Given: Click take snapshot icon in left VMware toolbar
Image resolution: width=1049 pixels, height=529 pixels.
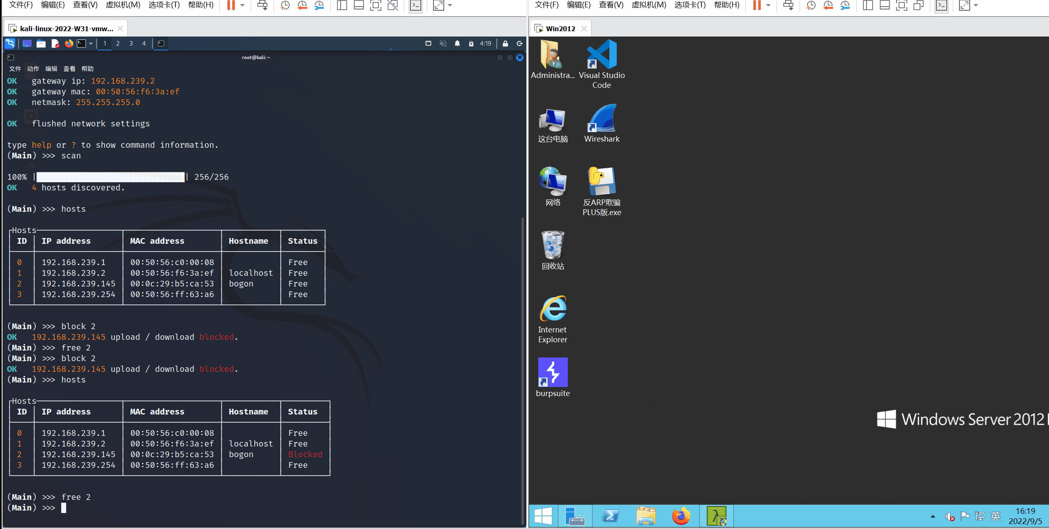Looking at the screenshot, I should pyautogui.click(x=285, y=6).
